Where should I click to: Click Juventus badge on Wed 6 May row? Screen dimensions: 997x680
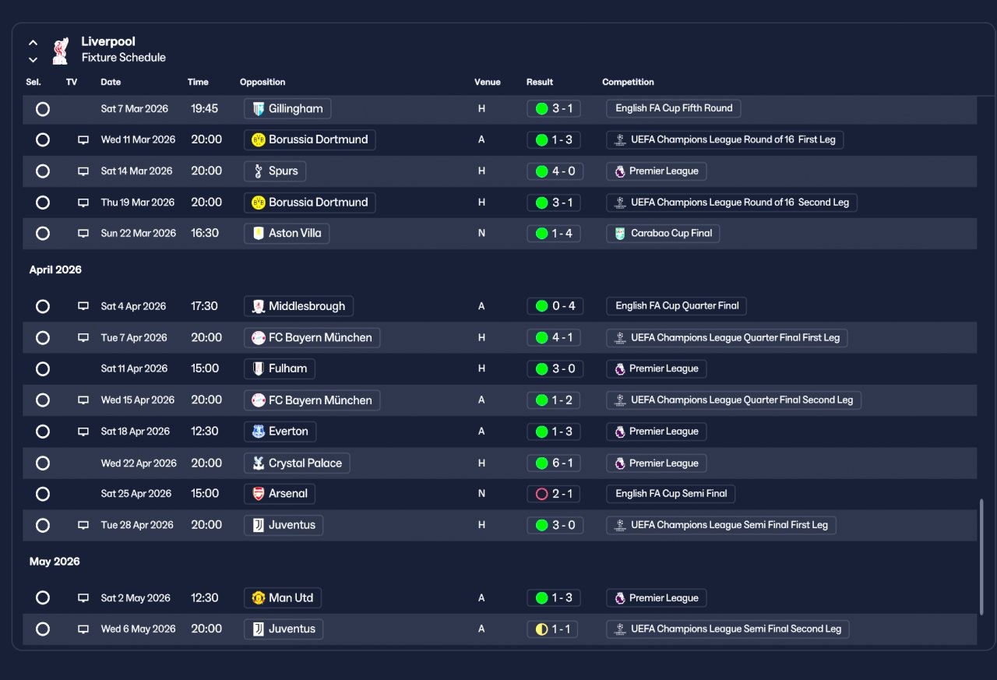click(259, 629)
